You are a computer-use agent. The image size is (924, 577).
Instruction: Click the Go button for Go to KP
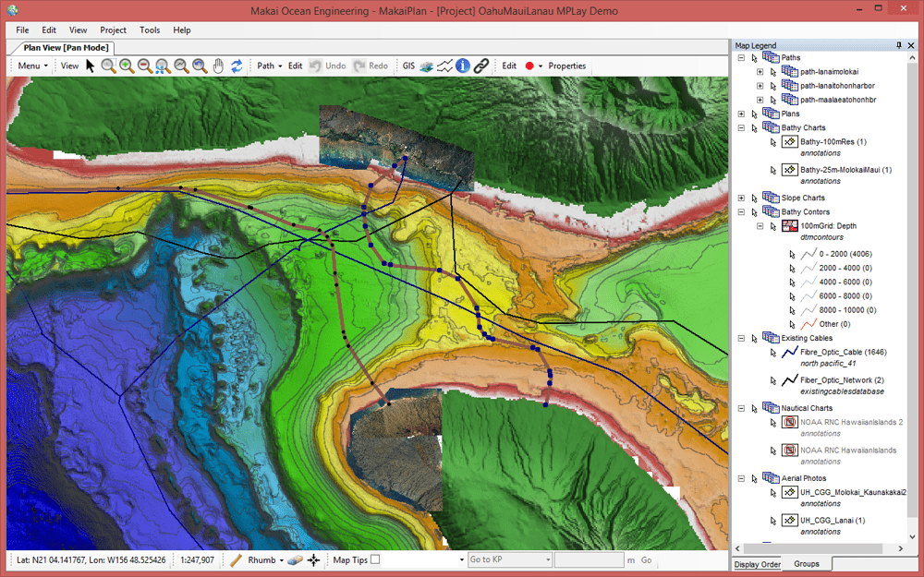[646, 560]
